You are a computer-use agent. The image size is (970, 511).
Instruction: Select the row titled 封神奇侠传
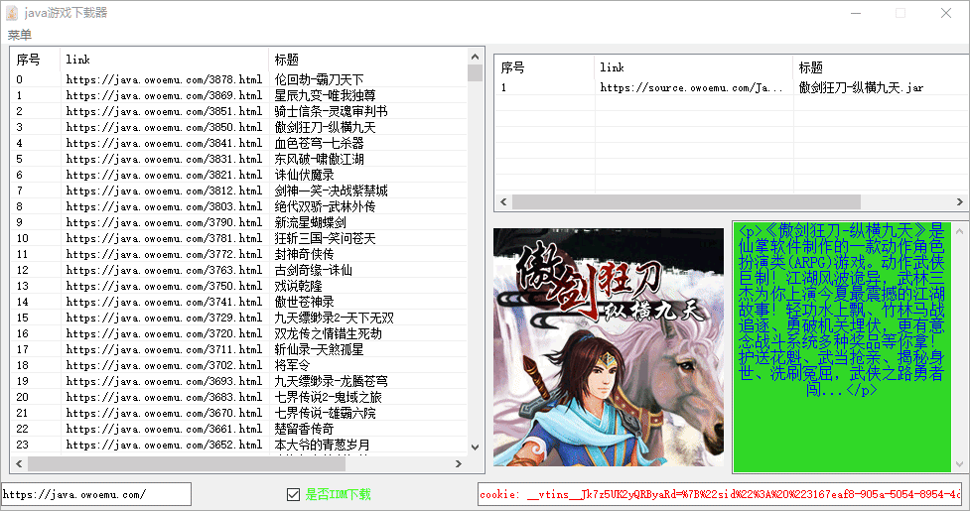pos(239,254)
